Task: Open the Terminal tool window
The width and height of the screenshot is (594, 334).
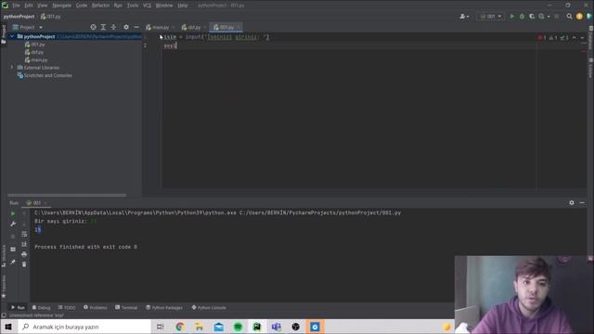Action: tap(126, 307)
